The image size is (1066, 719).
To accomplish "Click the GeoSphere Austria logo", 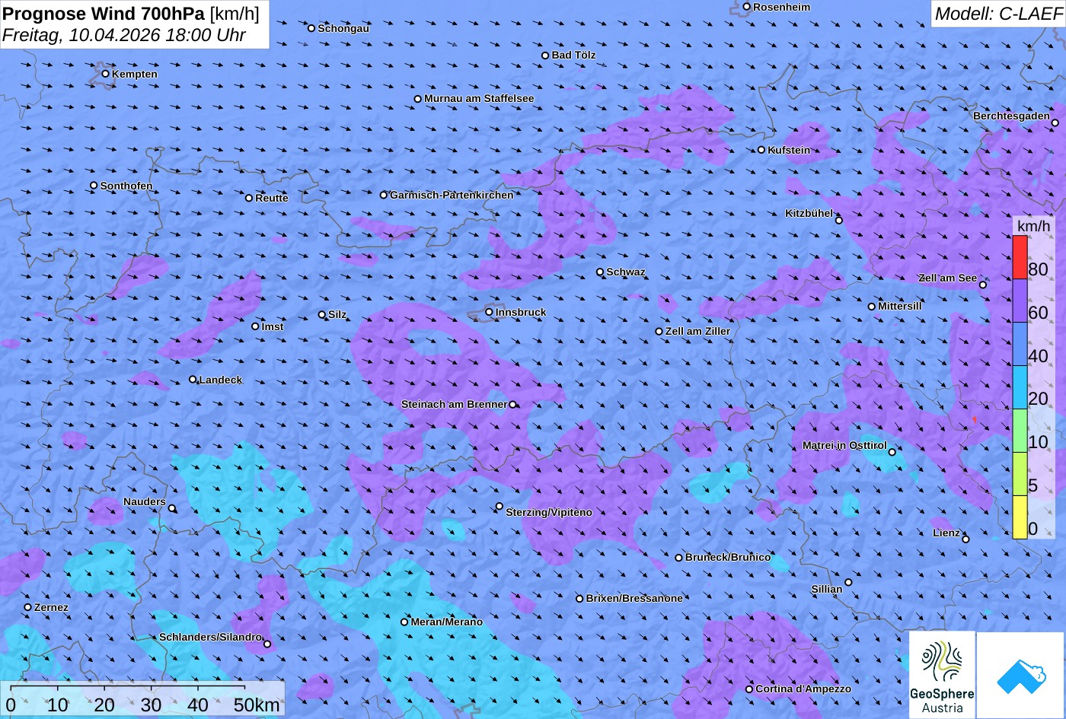I will coord(942,675).
